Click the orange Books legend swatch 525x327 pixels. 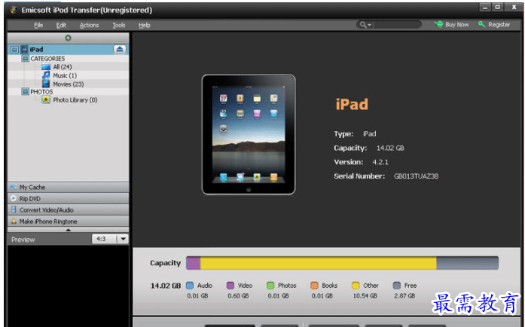pos(314,286)
